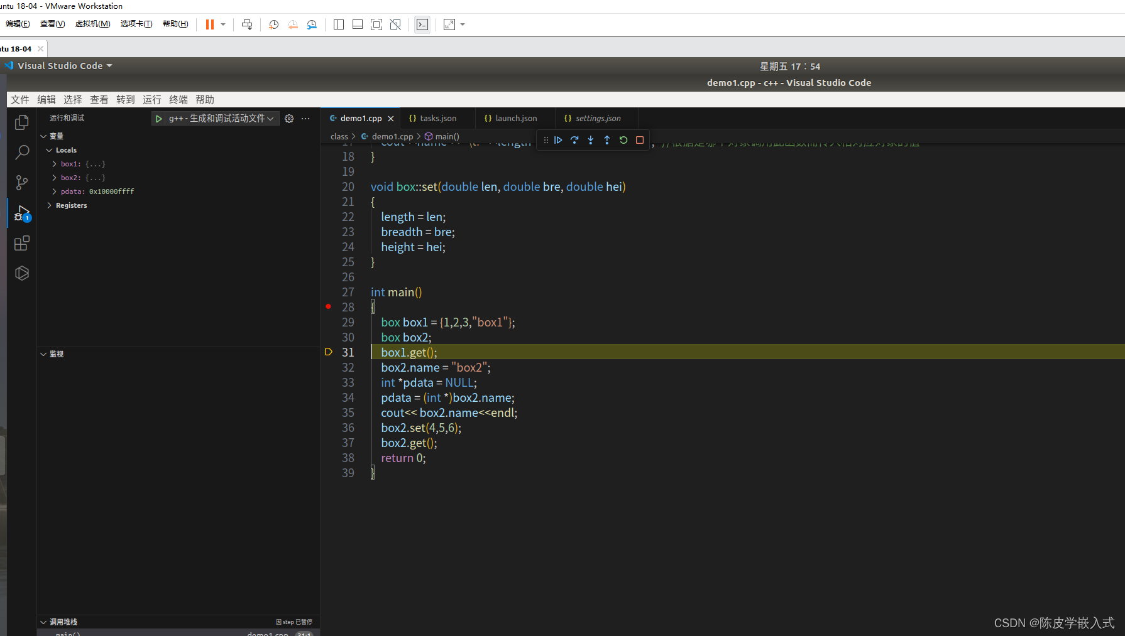Screen dimensions: 1125x636
Task: Open the VS Code 转到 menu
Action: point(126,100)
